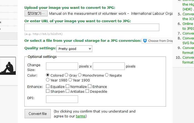Click the Convert file button
The image size is (194, 123).
[38, 114]
